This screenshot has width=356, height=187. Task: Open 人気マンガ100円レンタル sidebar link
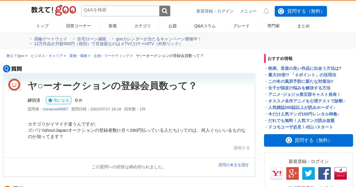pyautogui.click(x=304, y=114)
